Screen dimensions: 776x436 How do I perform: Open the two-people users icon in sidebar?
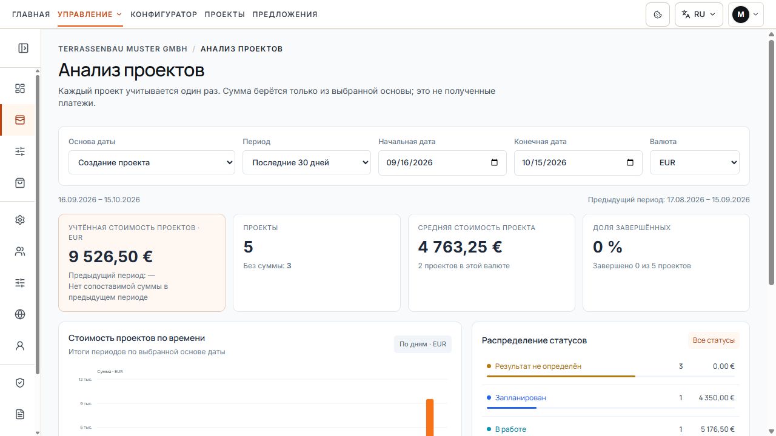coord(20,251)
